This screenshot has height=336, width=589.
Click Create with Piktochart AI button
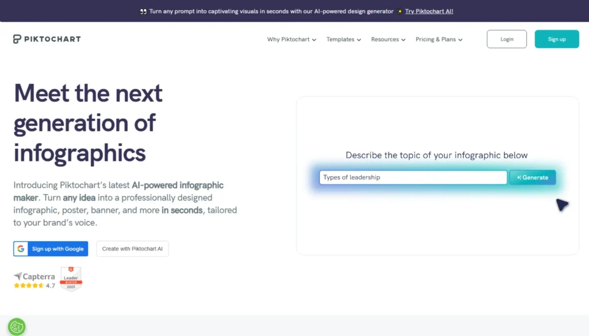(x=132, y=249)
